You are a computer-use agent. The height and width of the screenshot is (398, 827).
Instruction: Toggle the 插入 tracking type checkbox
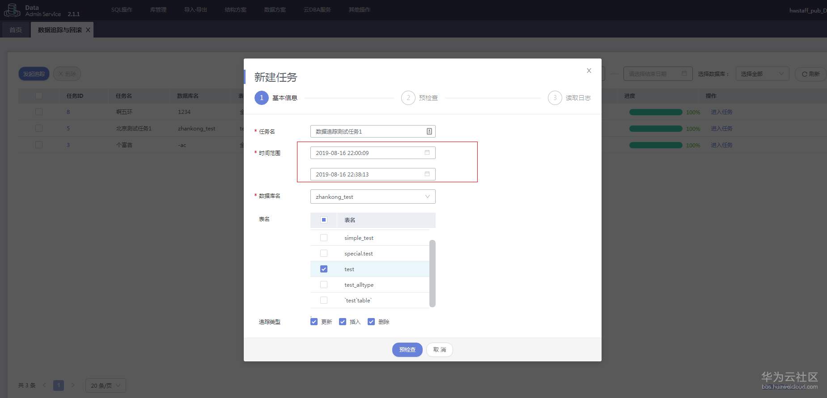pyautogui.click(x=343, y=322)
